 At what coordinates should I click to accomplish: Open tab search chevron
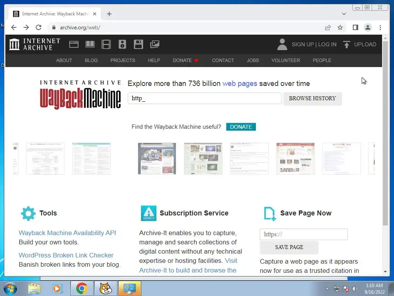344,14
